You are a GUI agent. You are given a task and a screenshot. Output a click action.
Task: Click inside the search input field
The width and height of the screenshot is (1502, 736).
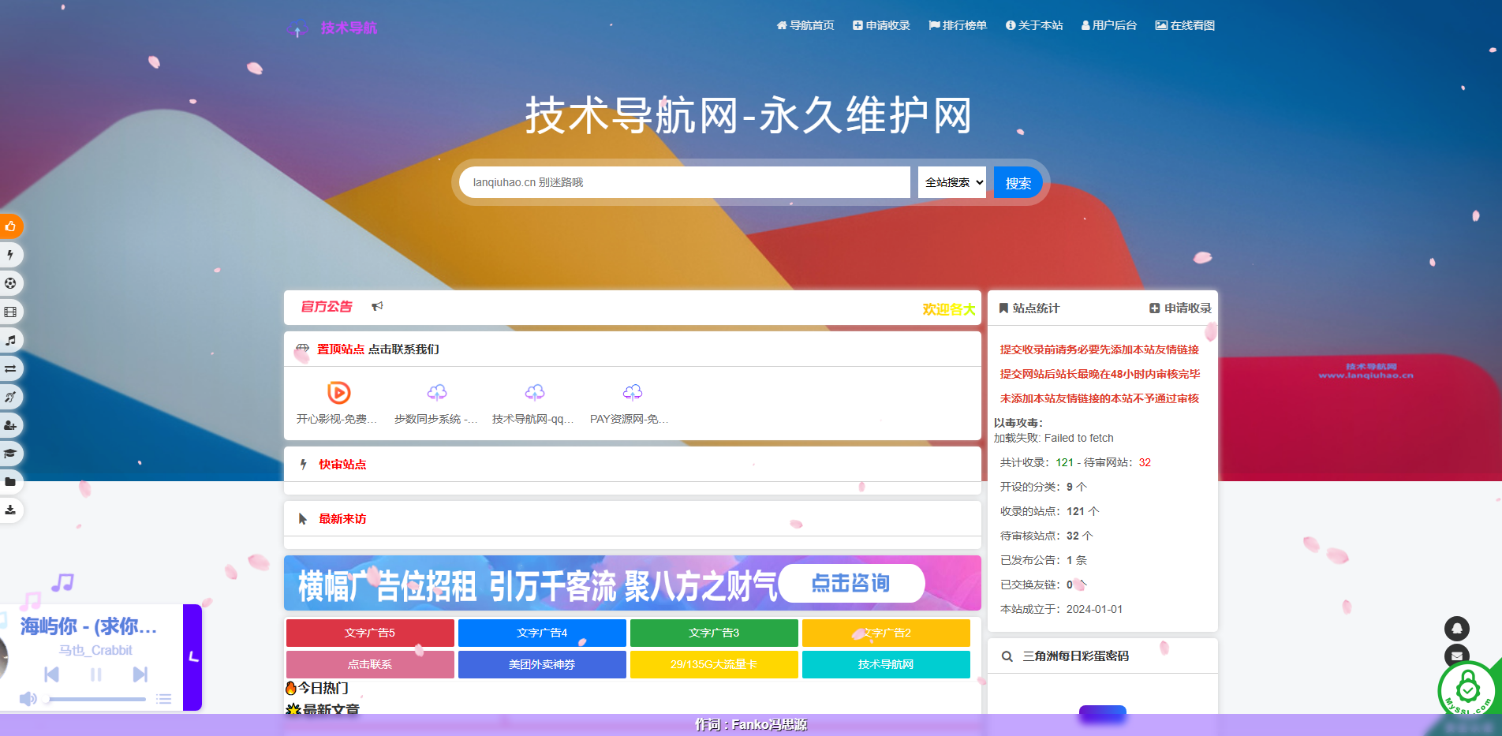point(683,182)
